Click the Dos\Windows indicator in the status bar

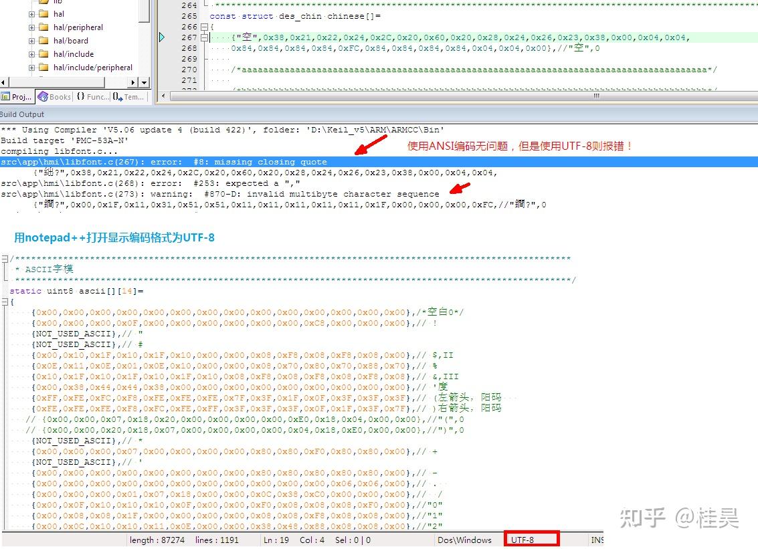pos(466,540)
